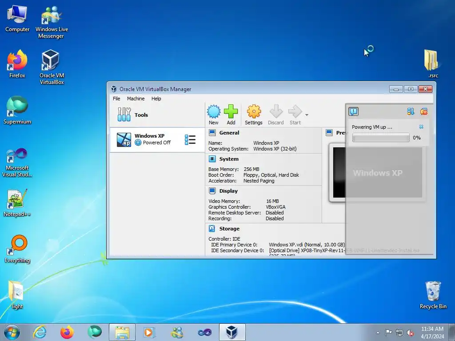Open the Everything search desktop shortcut

(x=17, y=249)
